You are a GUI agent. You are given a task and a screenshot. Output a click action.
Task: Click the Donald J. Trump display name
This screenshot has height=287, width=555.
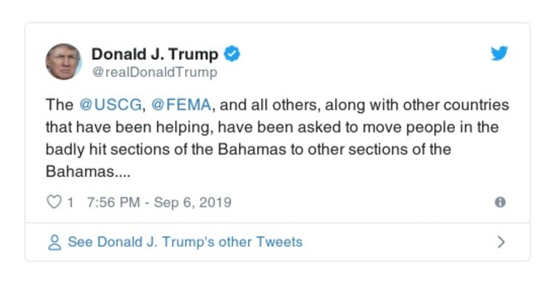pos(155,54)
